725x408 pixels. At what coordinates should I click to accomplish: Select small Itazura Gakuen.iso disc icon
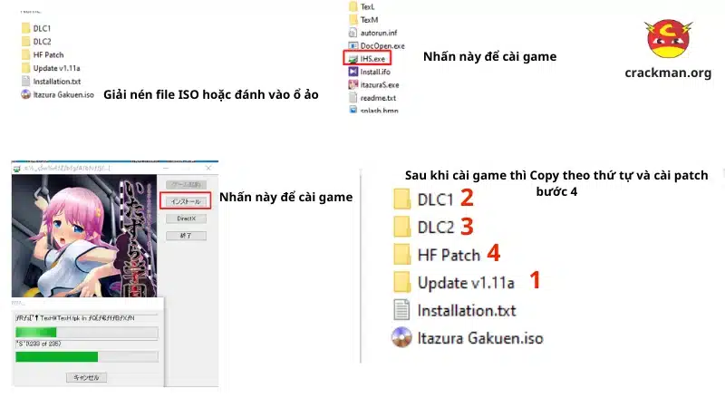[26, 94]
